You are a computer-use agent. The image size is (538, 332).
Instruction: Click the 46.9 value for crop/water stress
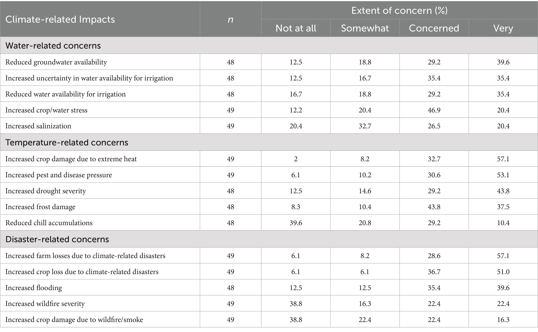(434, 110)
